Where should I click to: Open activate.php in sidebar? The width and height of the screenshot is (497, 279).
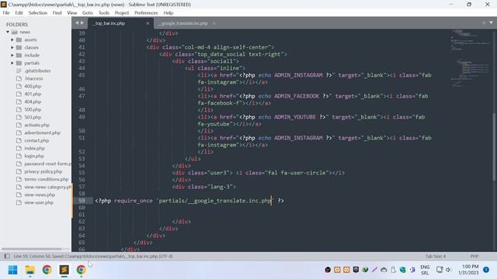coord(36,125)
